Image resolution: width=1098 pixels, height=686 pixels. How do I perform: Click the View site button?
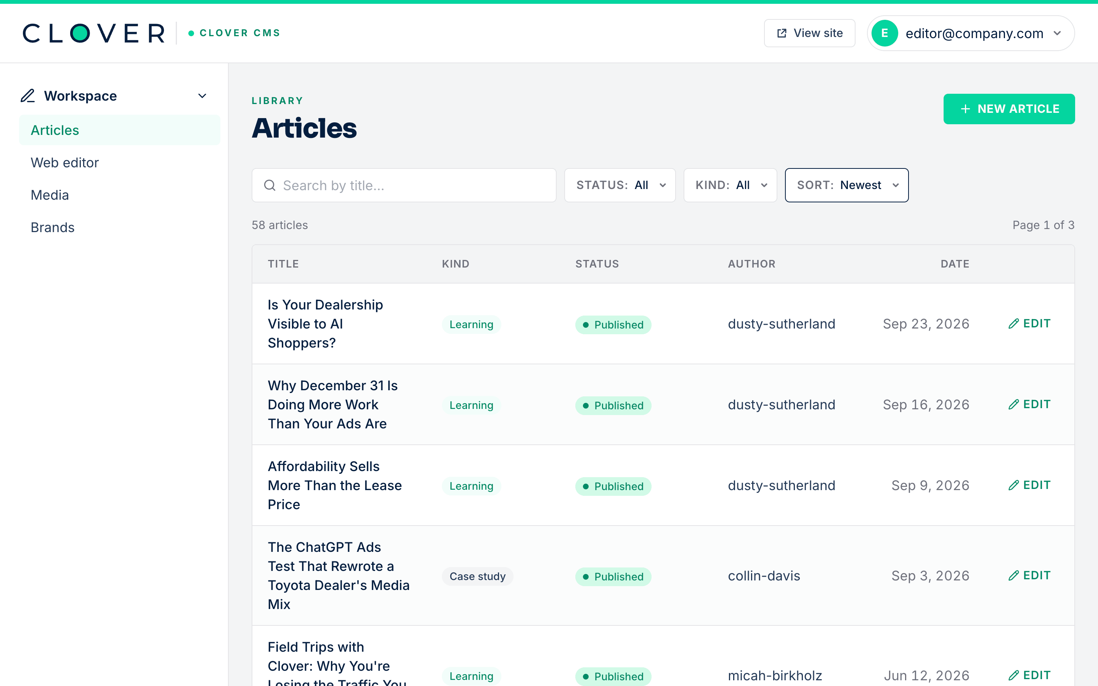click(809, 33)
